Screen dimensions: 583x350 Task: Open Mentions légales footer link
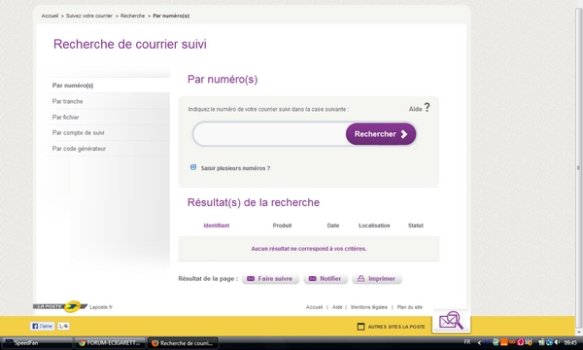click(369, 307)
